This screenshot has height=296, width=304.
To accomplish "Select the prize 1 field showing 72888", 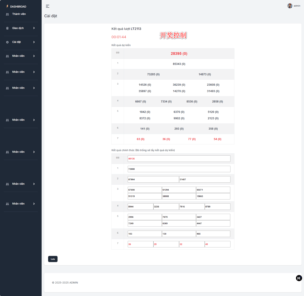I will point(179,169).
